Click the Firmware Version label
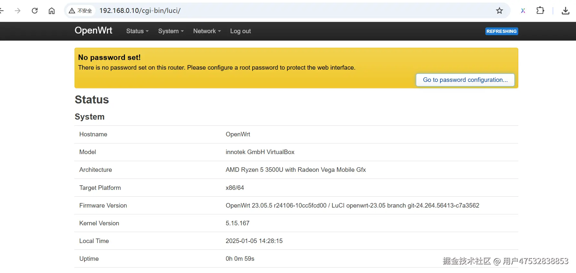The width and height of the screenshot is (576, 273). click(103, 206)
